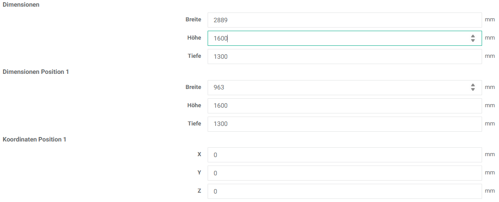Click the Breite field showing 963
Image resolution: width=499 pixels, height=202 pixels.
coord(339,88)
